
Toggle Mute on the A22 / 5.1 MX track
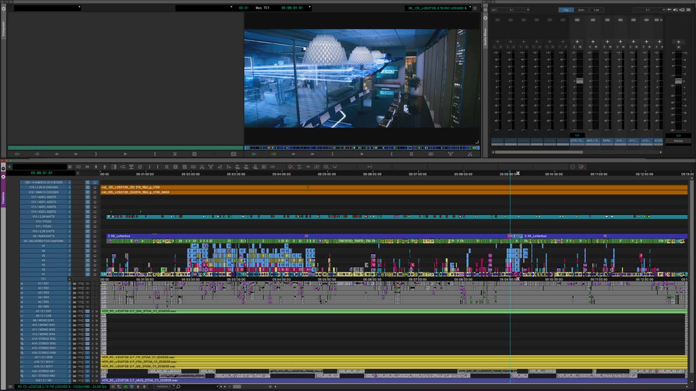(x=96, y=380)
